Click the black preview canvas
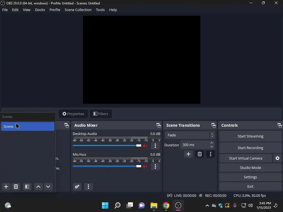 pos(141,60)
